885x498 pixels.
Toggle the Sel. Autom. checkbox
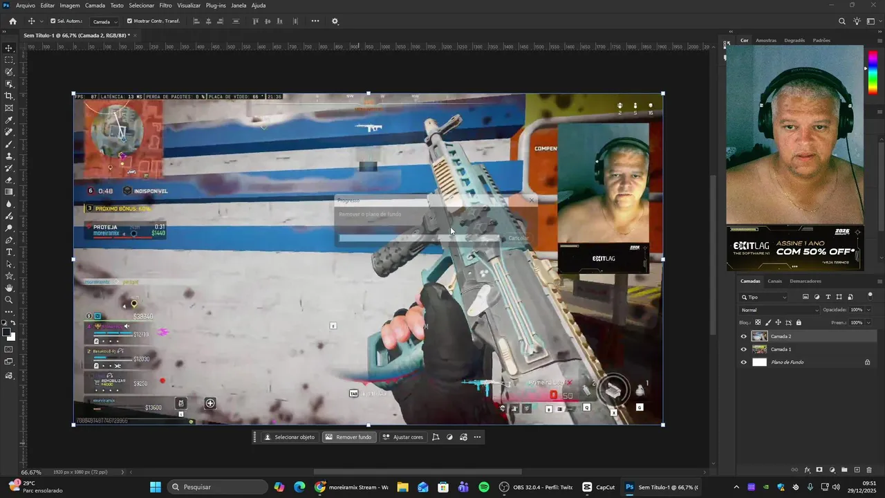[x=53, y=21]
